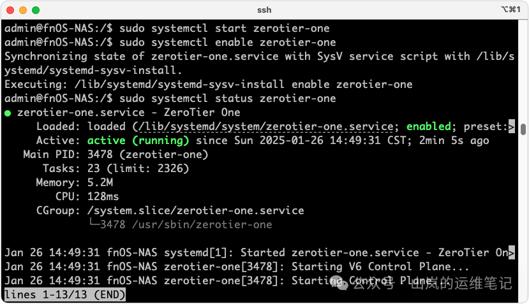Viewport: 529px width, 304px height.
Task: Click the 'ssh' window title
Action: coord(264,10)
